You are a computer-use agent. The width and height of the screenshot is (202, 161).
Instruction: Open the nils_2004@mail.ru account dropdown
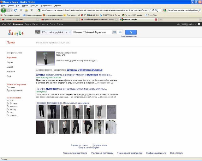[x=186, y=24]
